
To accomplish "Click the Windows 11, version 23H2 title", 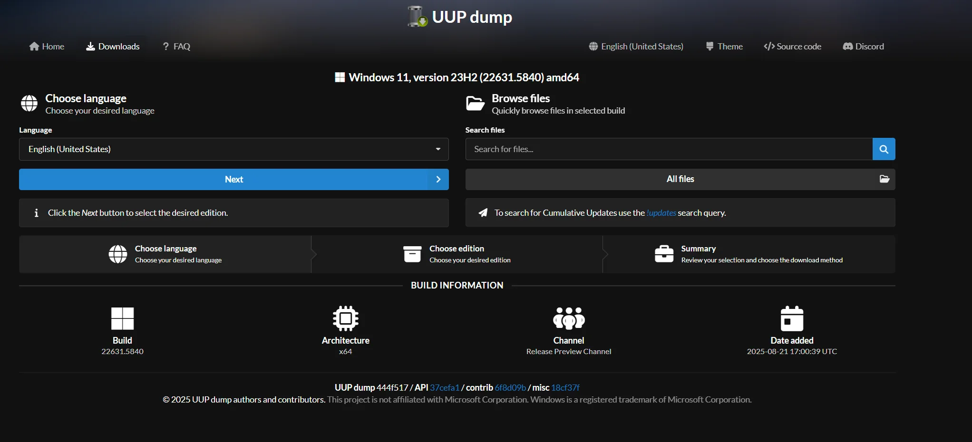I will (x=464, y=77).
